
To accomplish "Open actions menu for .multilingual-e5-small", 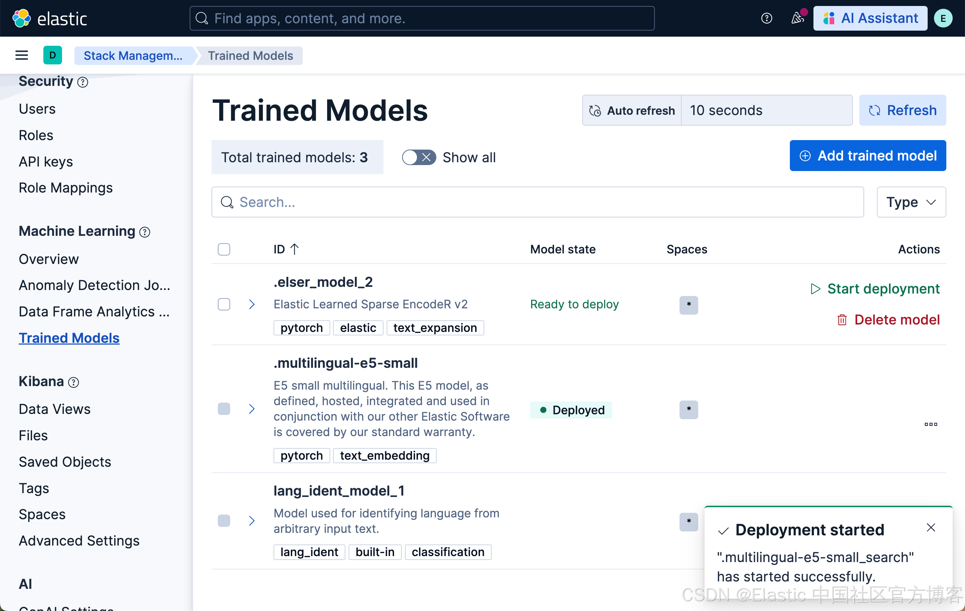I will tap(930, 424).
